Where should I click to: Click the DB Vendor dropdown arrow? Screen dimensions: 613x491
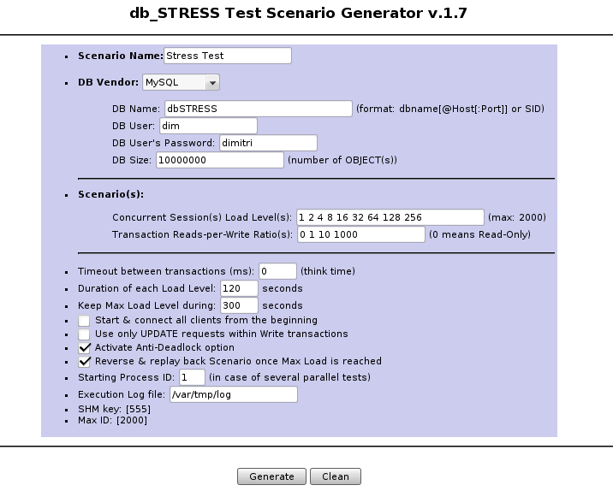(212, 83)
